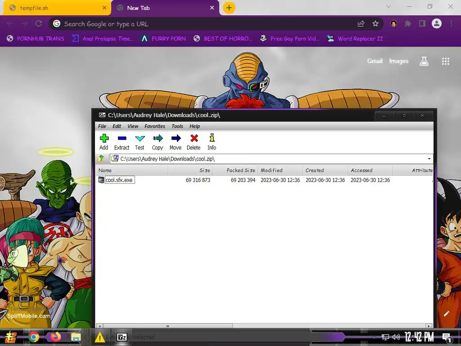Screen dimensions: 461x346
Task: Click the scroll left arrow in 7-Zip
Action: (99, 326)
